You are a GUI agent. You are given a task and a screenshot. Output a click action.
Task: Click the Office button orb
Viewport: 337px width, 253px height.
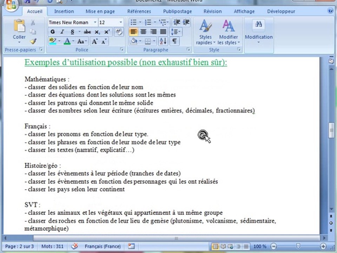pos(11,5)
